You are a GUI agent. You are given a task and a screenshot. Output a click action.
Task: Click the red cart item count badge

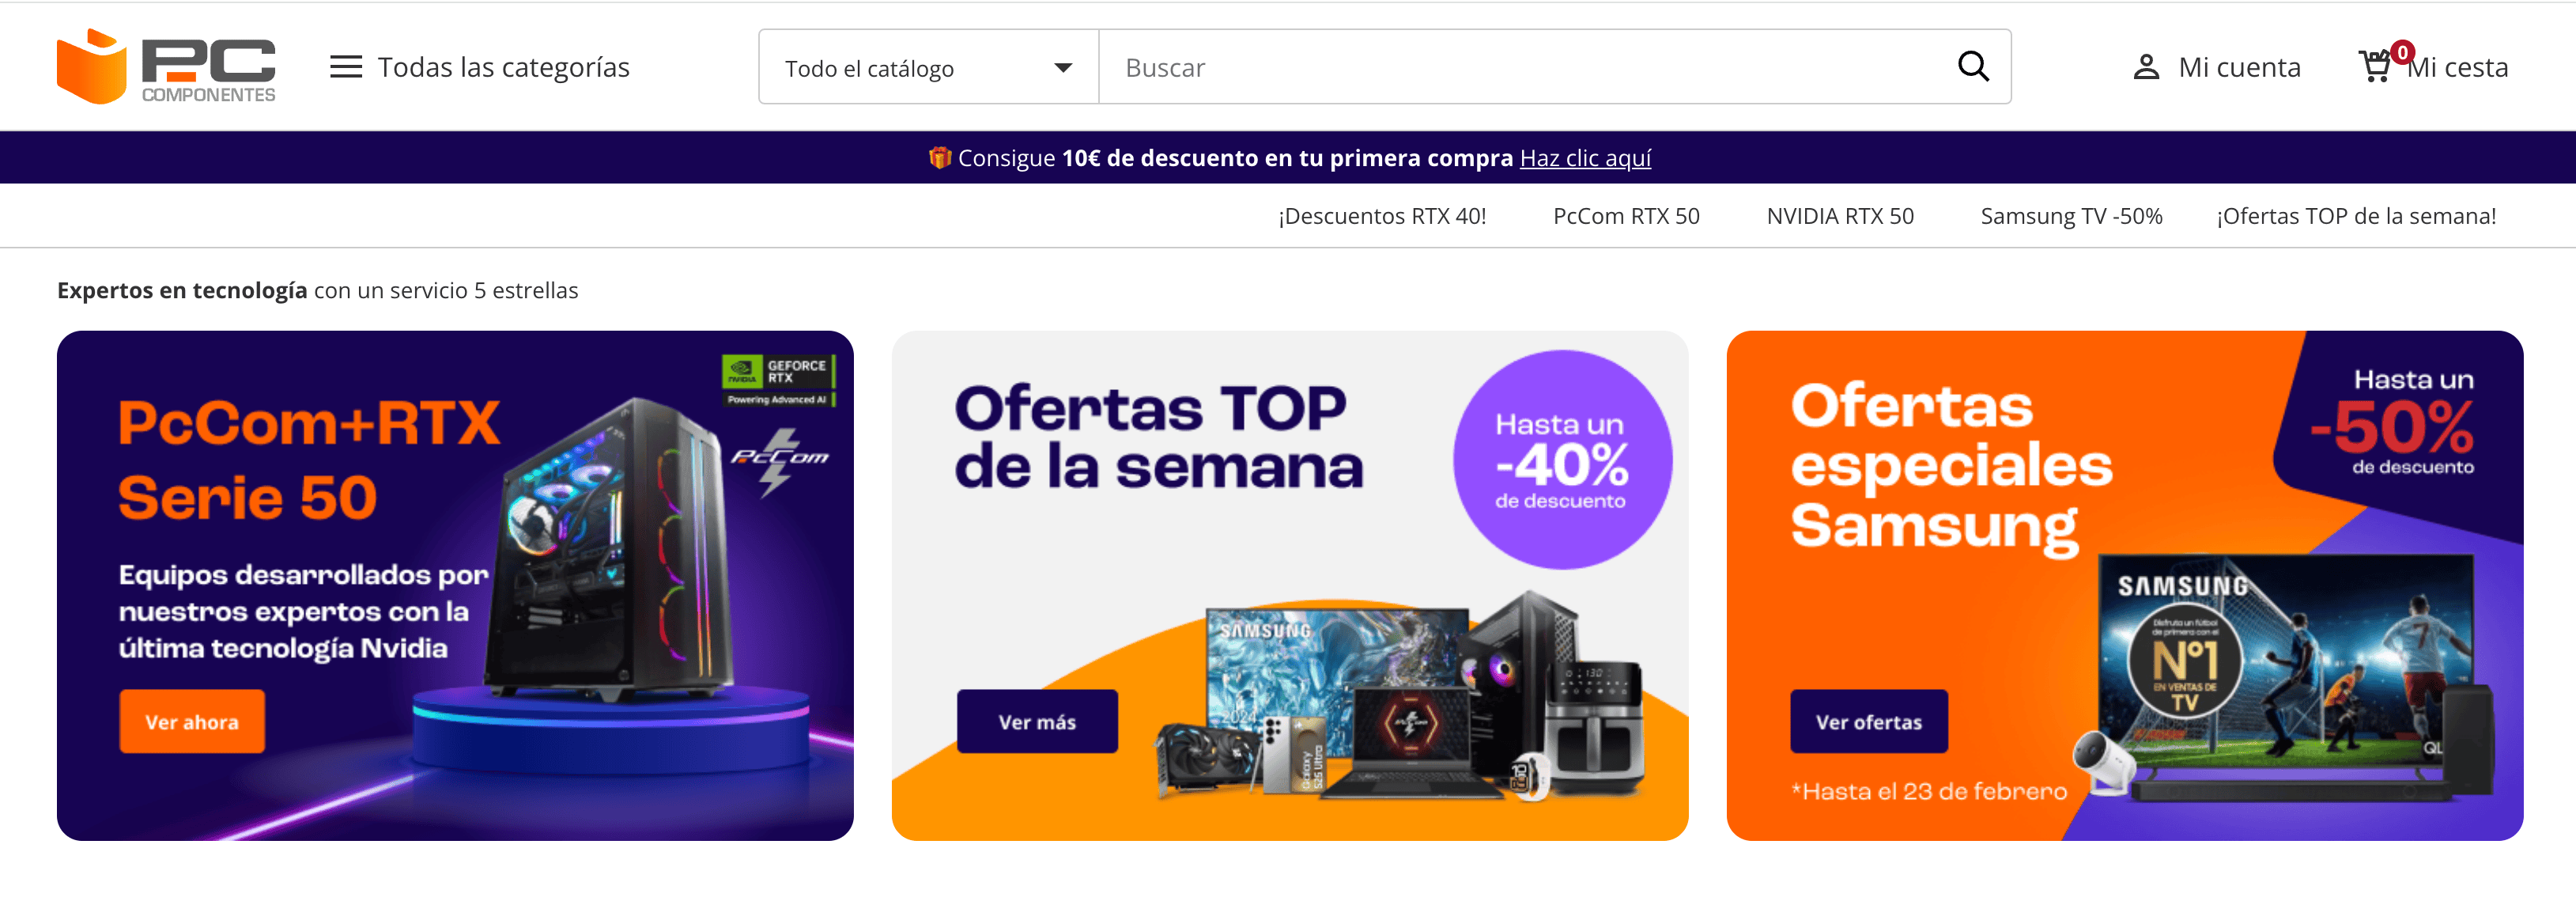(2402, 53)
